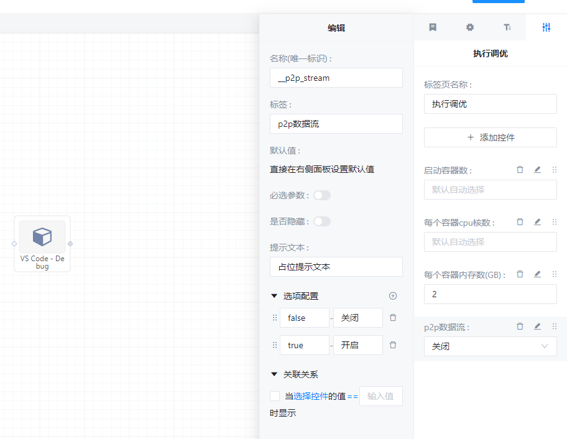Image resolution: width=567 pixels, height=439 pixels.
Task: Delete the 每个容器内存数(GB) control
Action: pos(520,274)
